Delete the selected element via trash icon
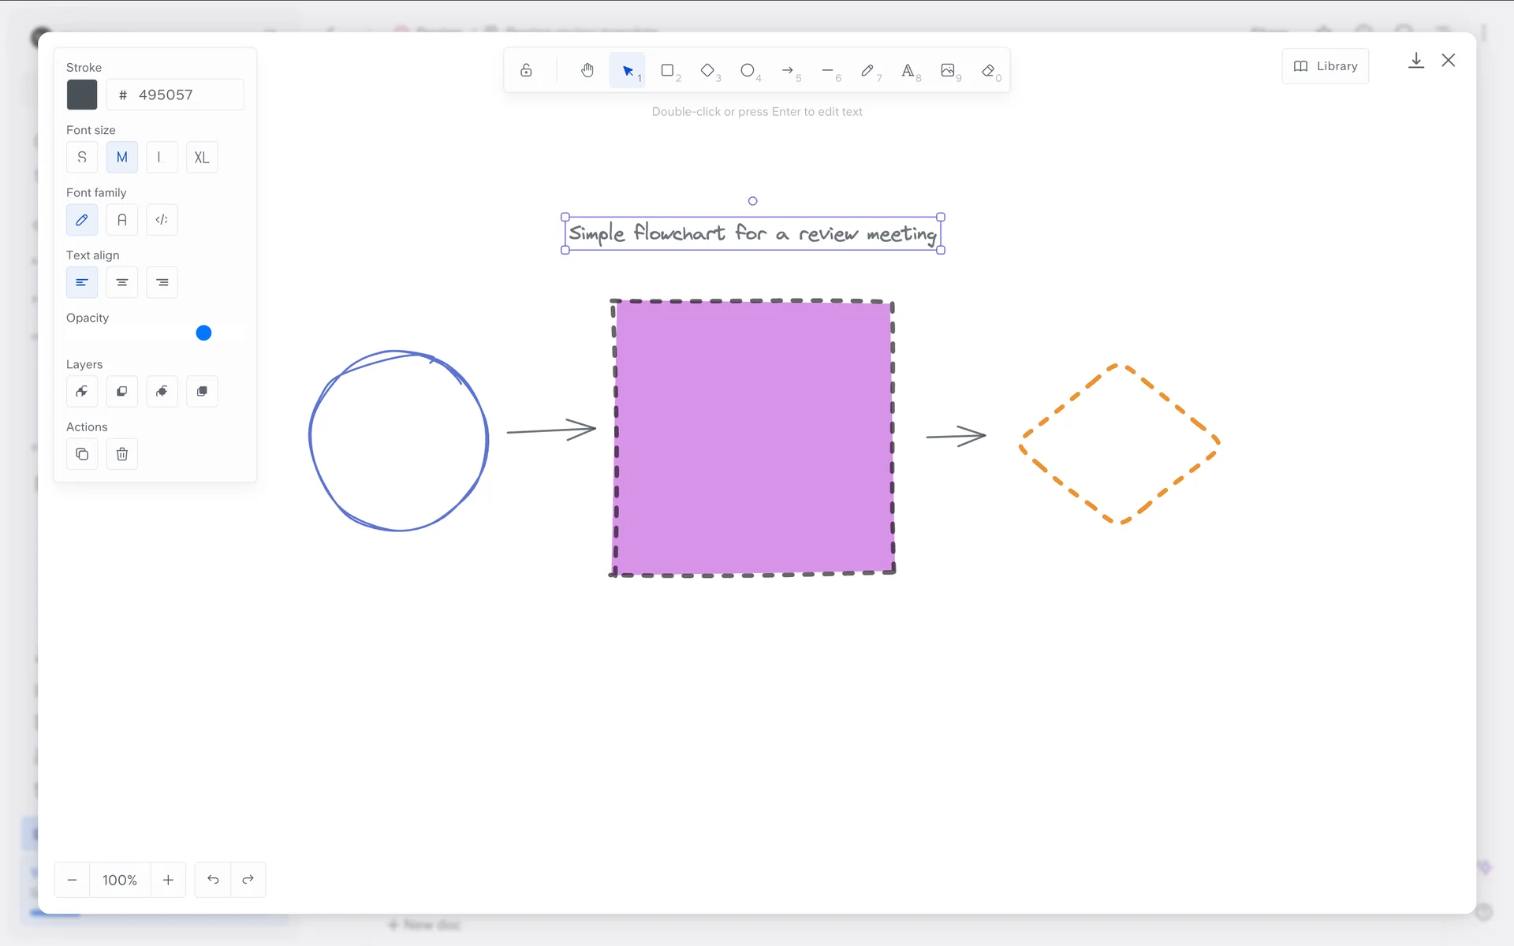The width and height of the screenshot is (1514, 946). [121, 454]
